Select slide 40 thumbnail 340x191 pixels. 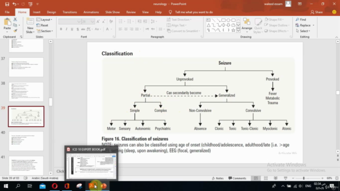pyautogui.click(x=26, y=141)
